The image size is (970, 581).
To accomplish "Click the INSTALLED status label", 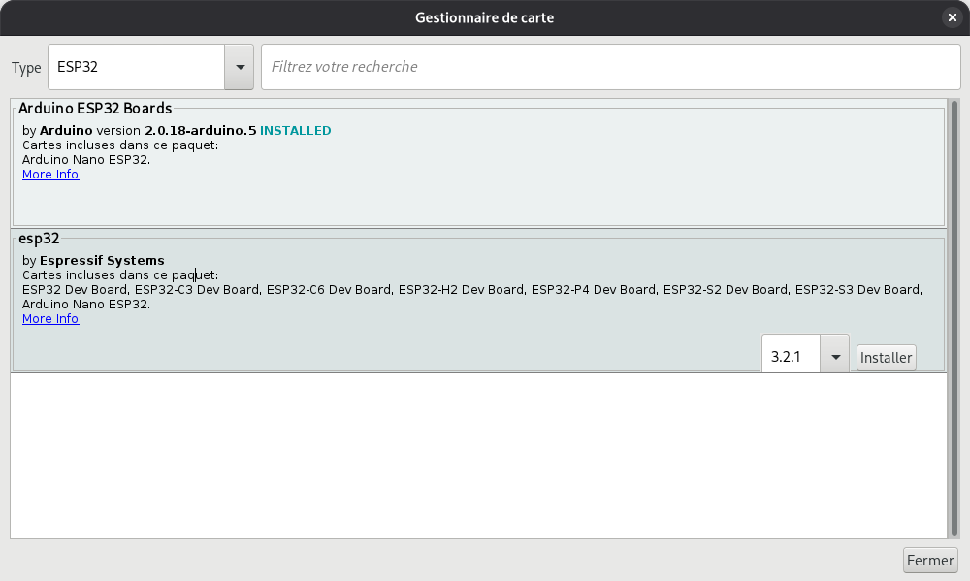I will [x=295, y=130].
